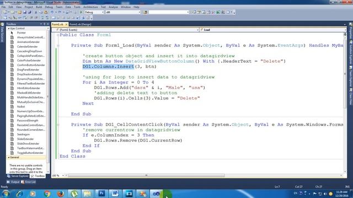This screenshot has height=198, width=353.
Task: Click the volume speaker tray icon
Action: coord(325,194)
